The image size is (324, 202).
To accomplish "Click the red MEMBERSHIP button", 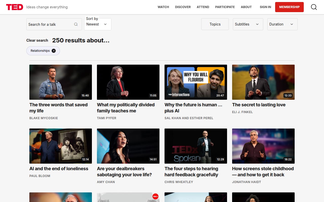I will [289, 7].
